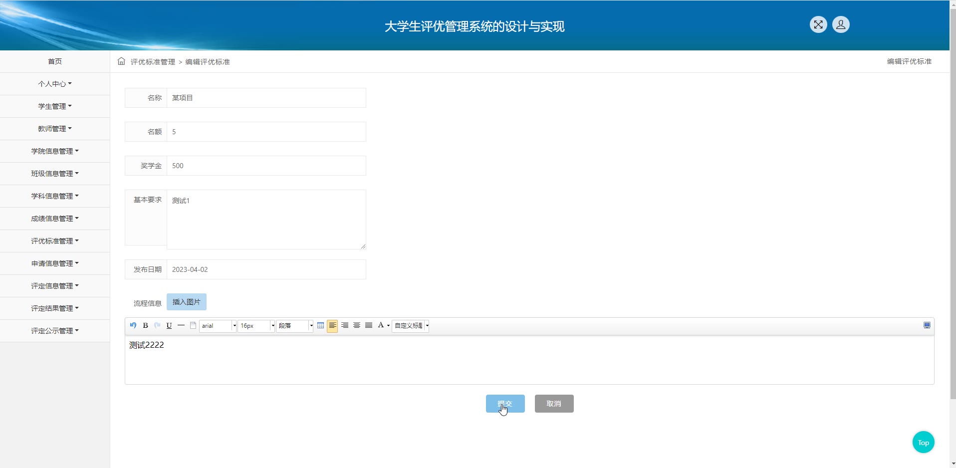Toggle underline formatting in the editor
This screenshot has width=956, height=468.
(169, 325)
